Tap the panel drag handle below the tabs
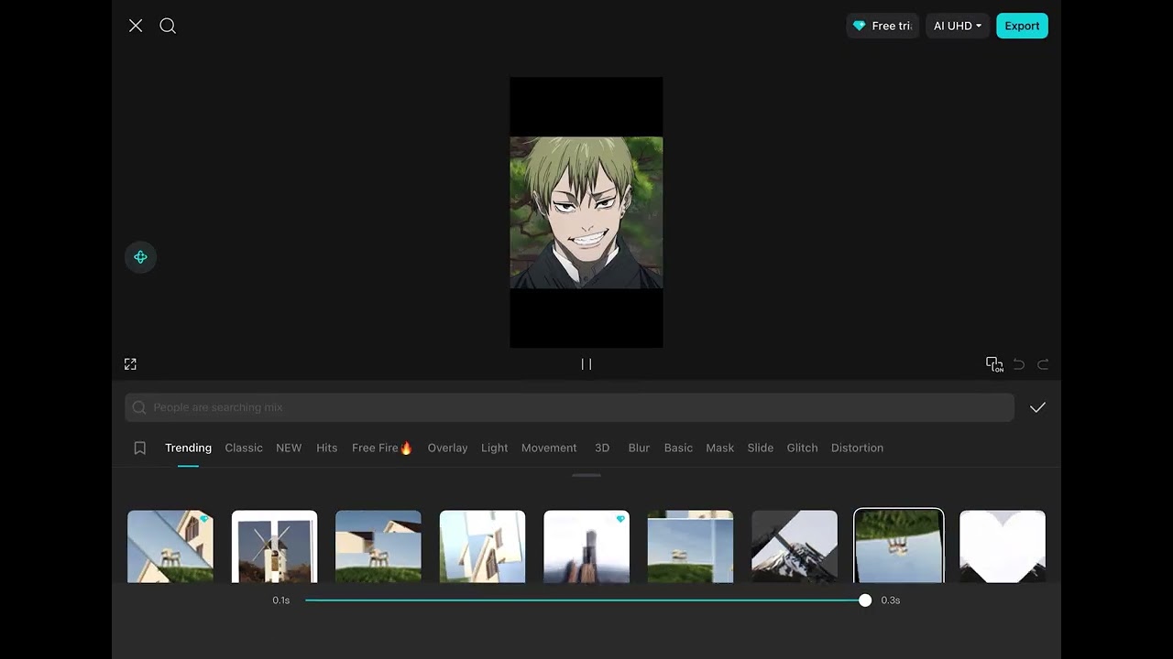 [586, 475]
